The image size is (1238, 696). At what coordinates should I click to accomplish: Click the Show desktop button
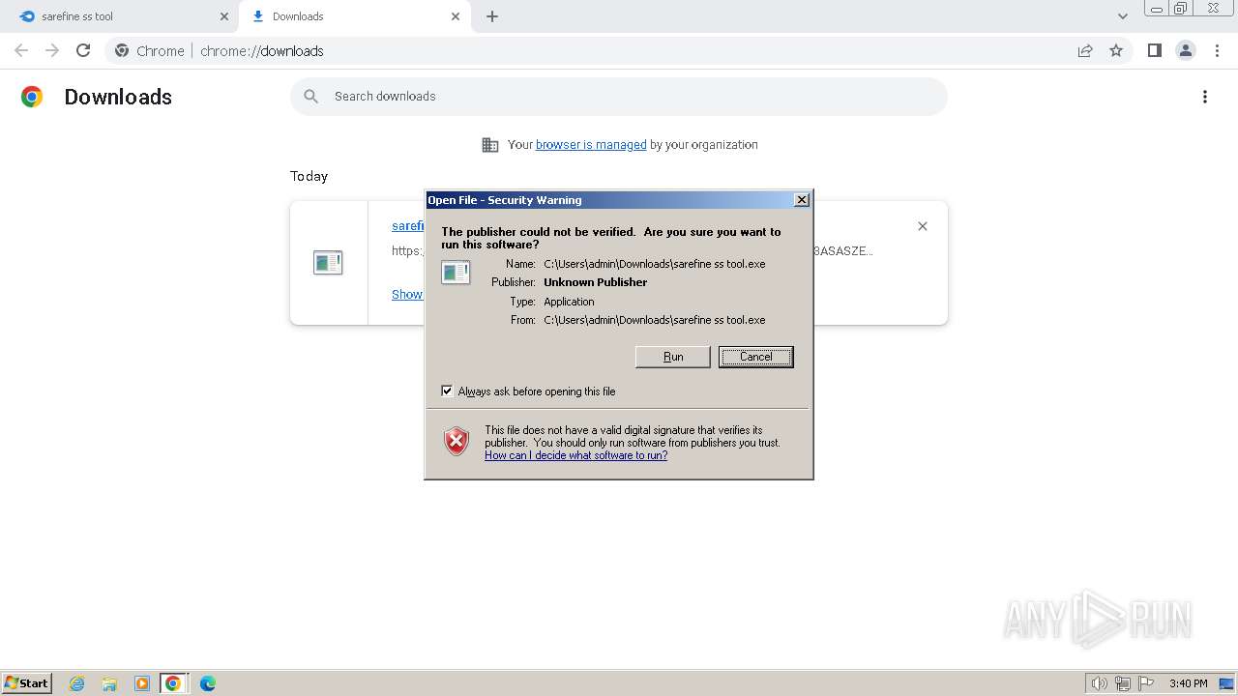tap(1227, 683)
